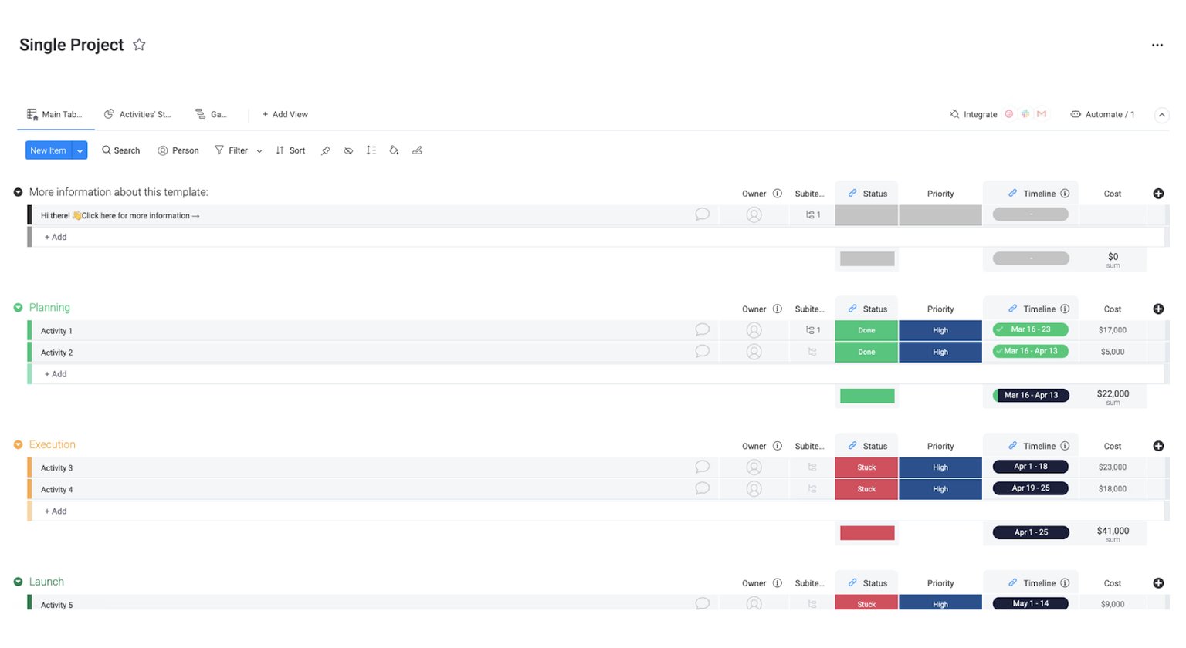Viewport: 1186px width, 648px height.
Task: Click the subitems icon for Activity 1
Action: click(813, 330)
